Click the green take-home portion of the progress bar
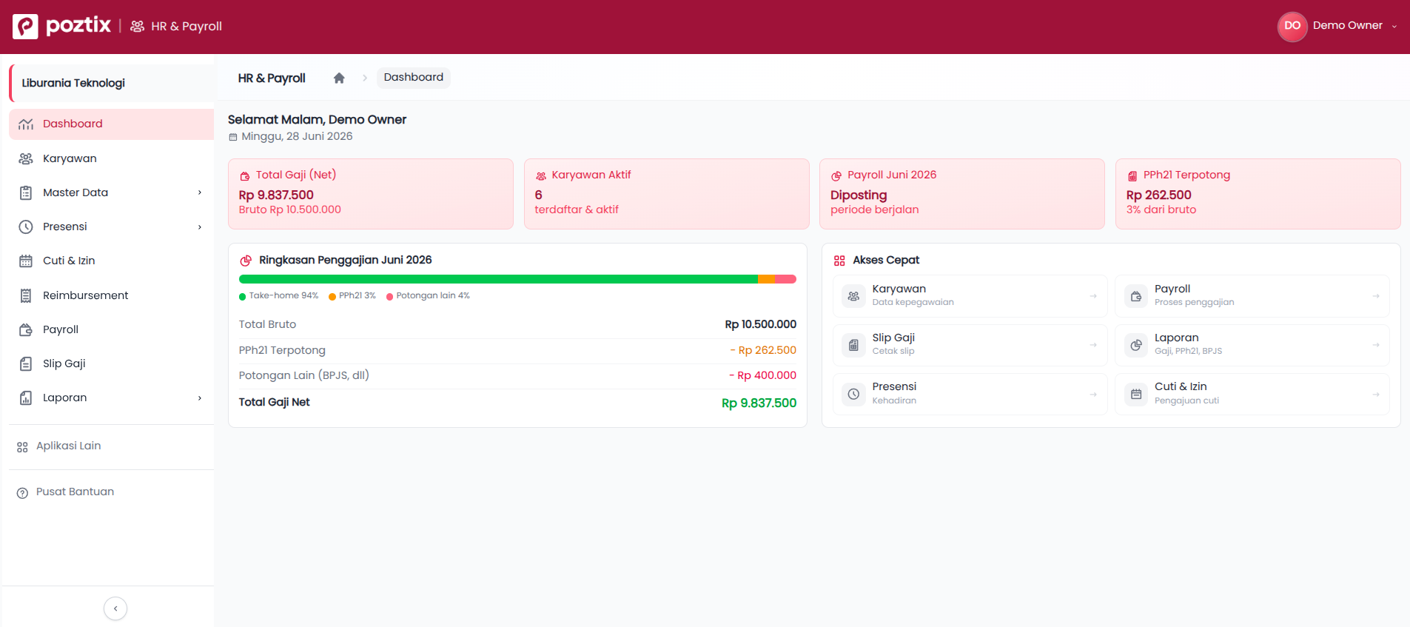 click(x=498, y=279)
